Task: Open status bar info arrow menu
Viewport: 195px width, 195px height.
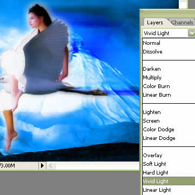Action: (x=42, y=165)
